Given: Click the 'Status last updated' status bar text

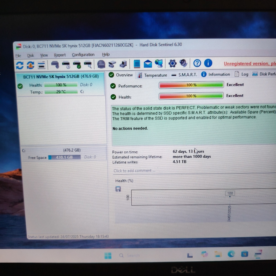Looking at the screenshot, I should click(68, 237).
